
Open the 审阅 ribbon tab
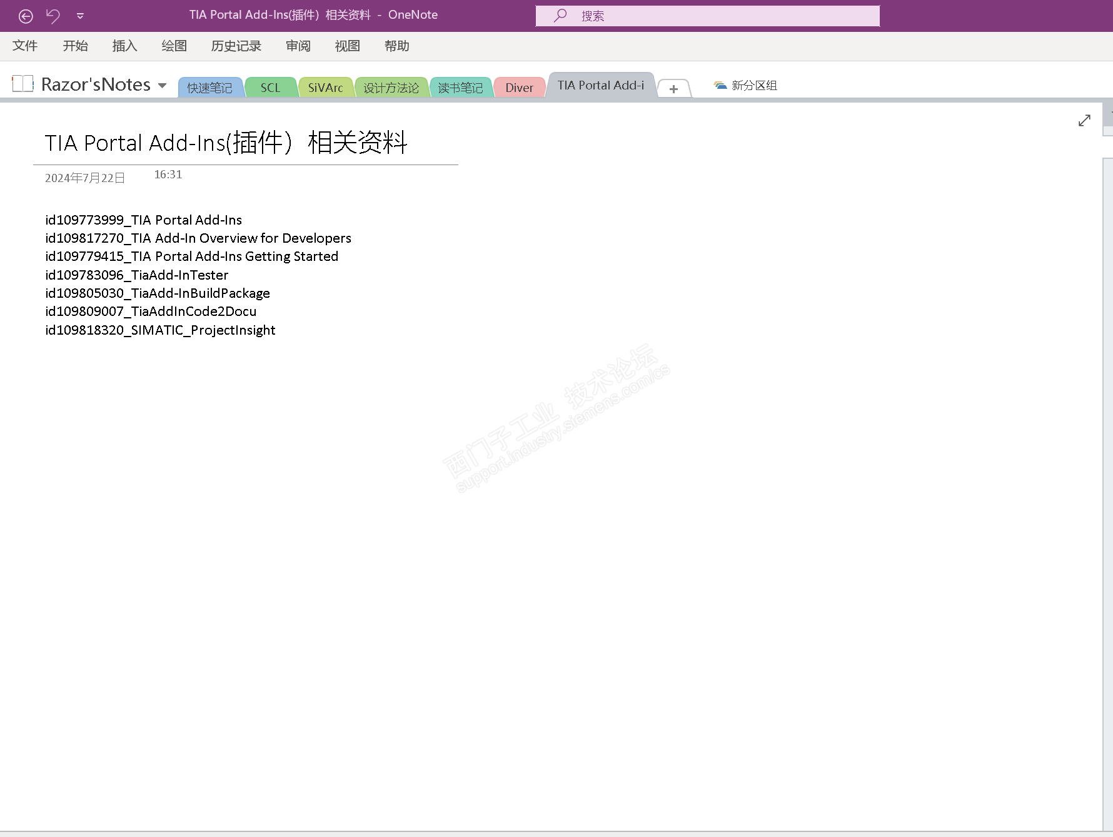tap(298, 46)
